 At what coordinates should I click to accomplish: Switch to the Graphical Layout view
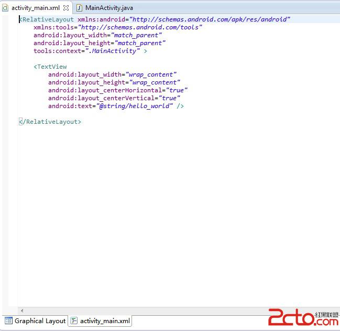tap(35, 321)
